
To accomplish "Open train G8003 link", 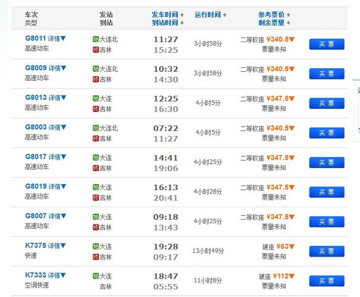I will pyautogui.click(x=36, y=127).
